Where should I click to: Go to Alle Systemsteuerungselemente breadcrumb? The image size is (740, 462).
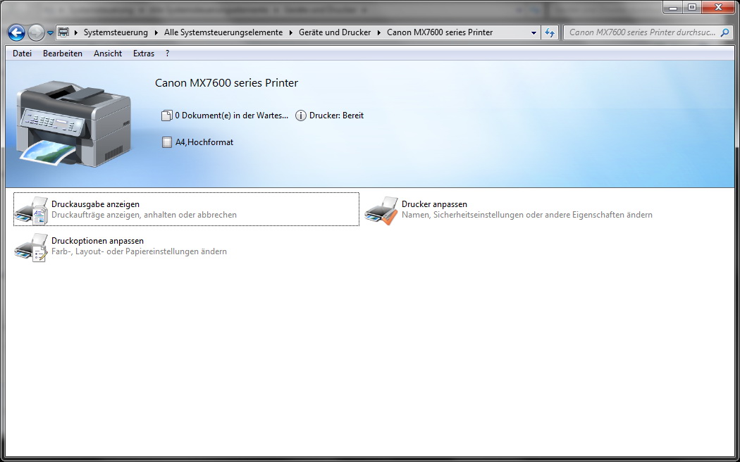(223, 32)
